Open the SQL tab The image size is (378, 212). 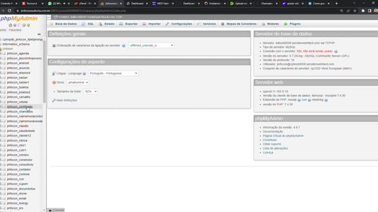88,24
